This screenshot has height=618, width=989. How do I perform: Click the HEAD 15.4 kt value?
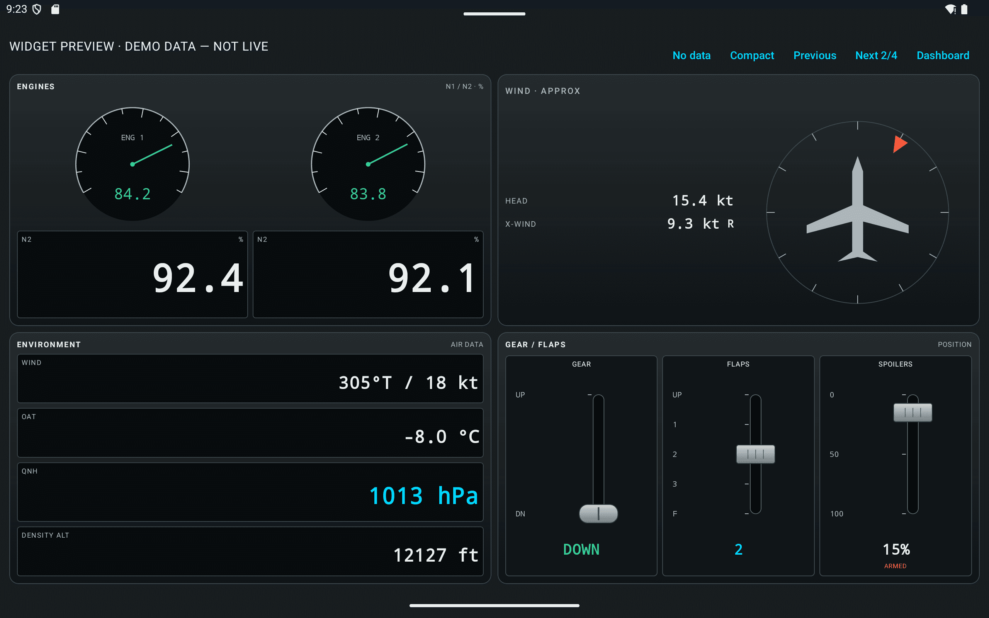click(702, 200)
